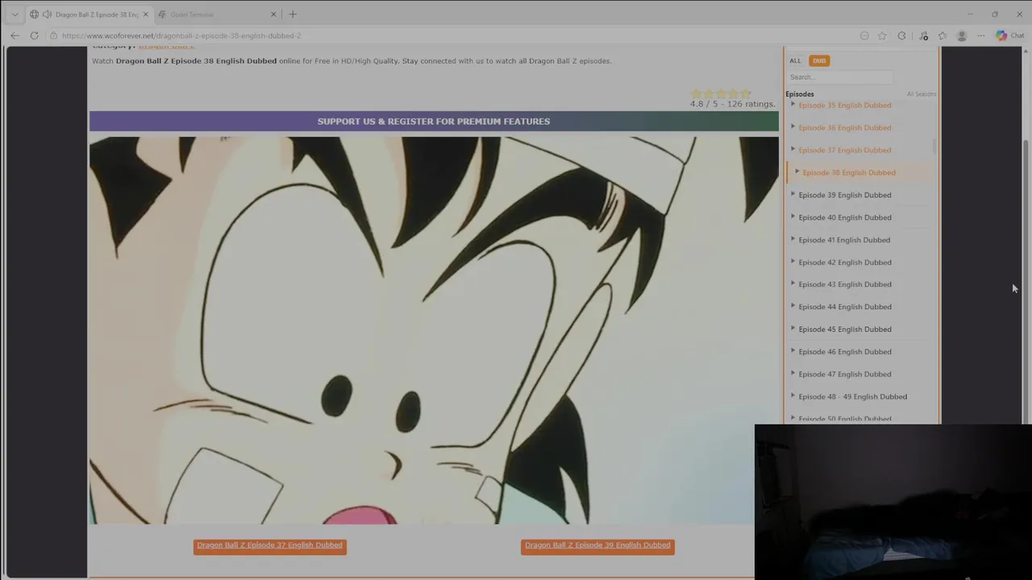1032x580 pixels.
Task: Open Episode 43 English Dubbed
Action: (x=845, y=284)
